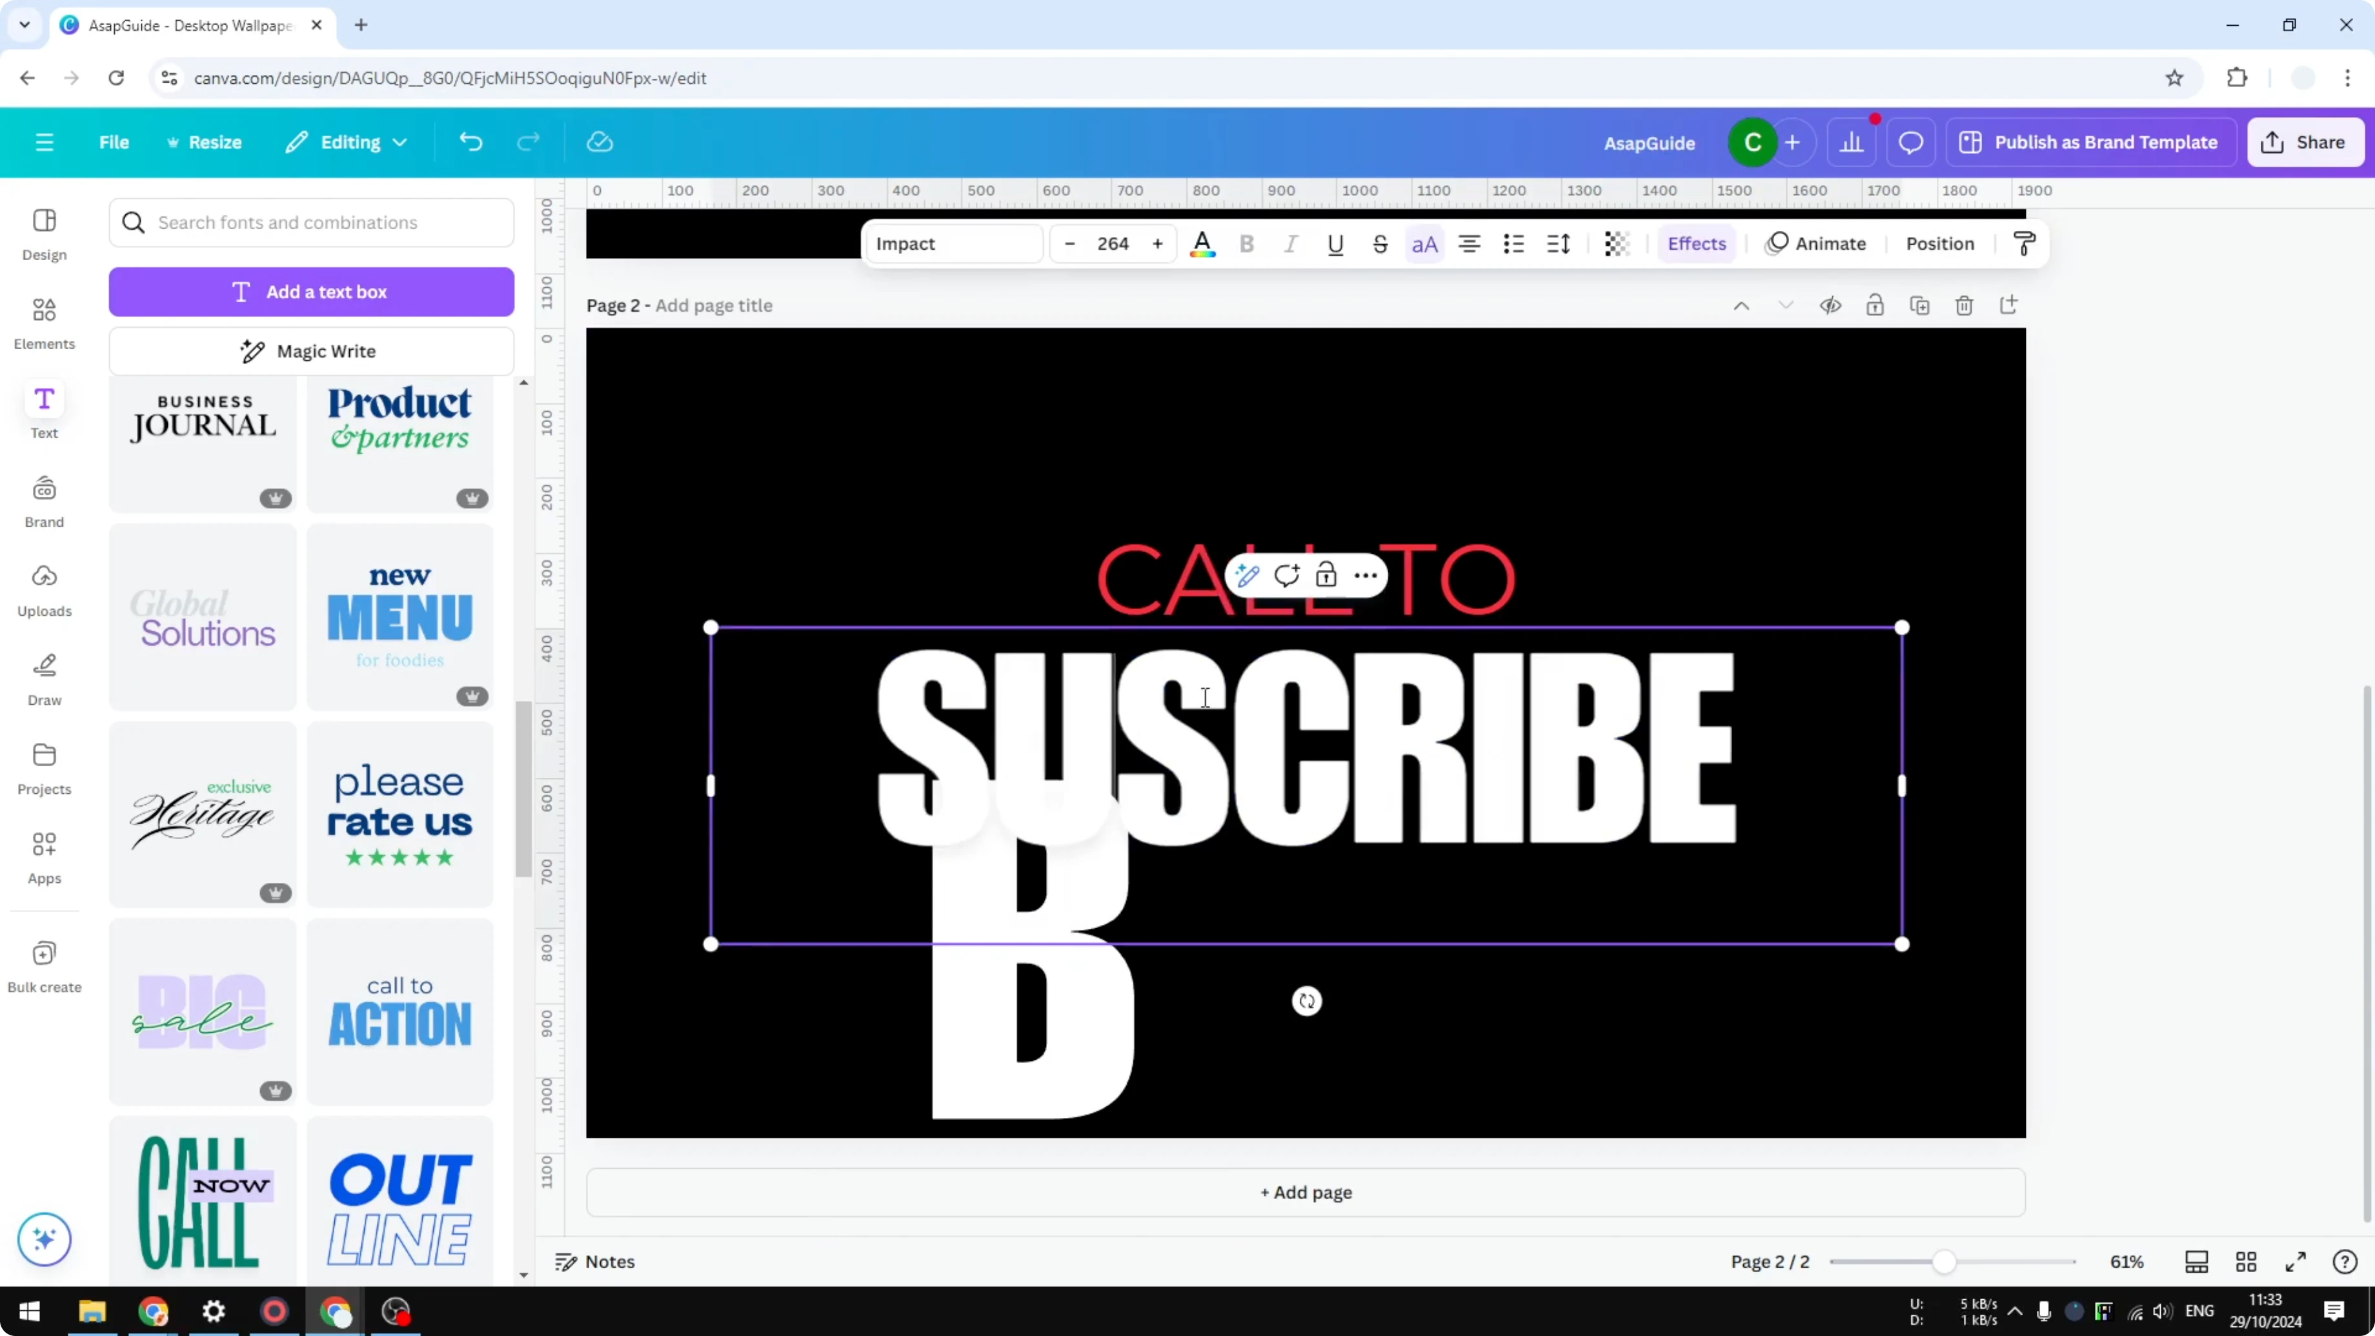Expand the Resize menu
The image size is (2375, 1336).
(205, 142)
